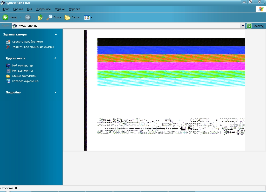The image size is (266, 192).
Task: Open the Файл menu
Action: tap(6, 9)
